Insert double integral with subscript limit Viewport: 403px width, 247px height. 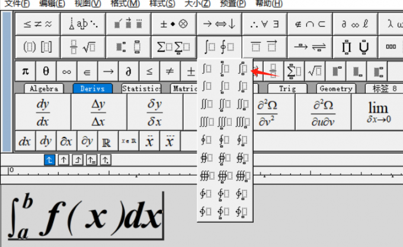(x=242, y=105)
